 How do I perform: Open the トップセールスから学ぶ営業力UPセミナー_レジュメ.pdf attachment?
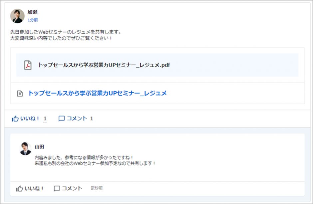(104, 65)
